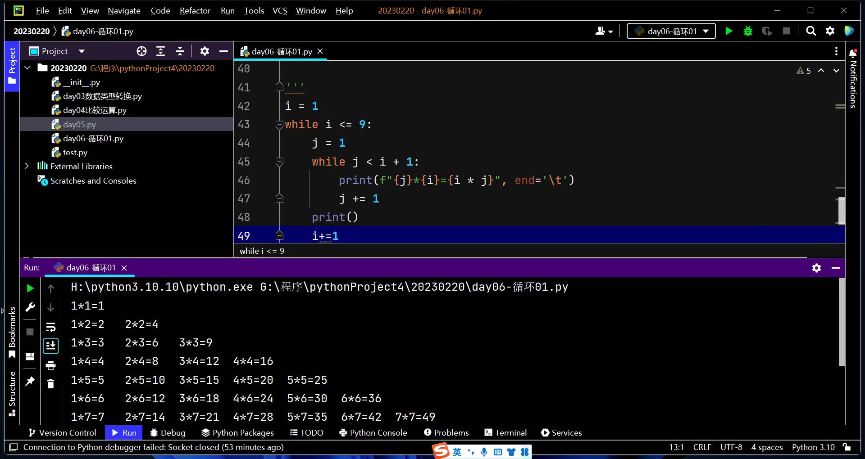Toggle scroll to end of output

50,346
